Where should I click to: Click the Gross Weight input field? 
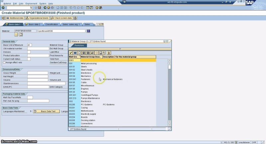pyautogui.click(x=38, y=73)
